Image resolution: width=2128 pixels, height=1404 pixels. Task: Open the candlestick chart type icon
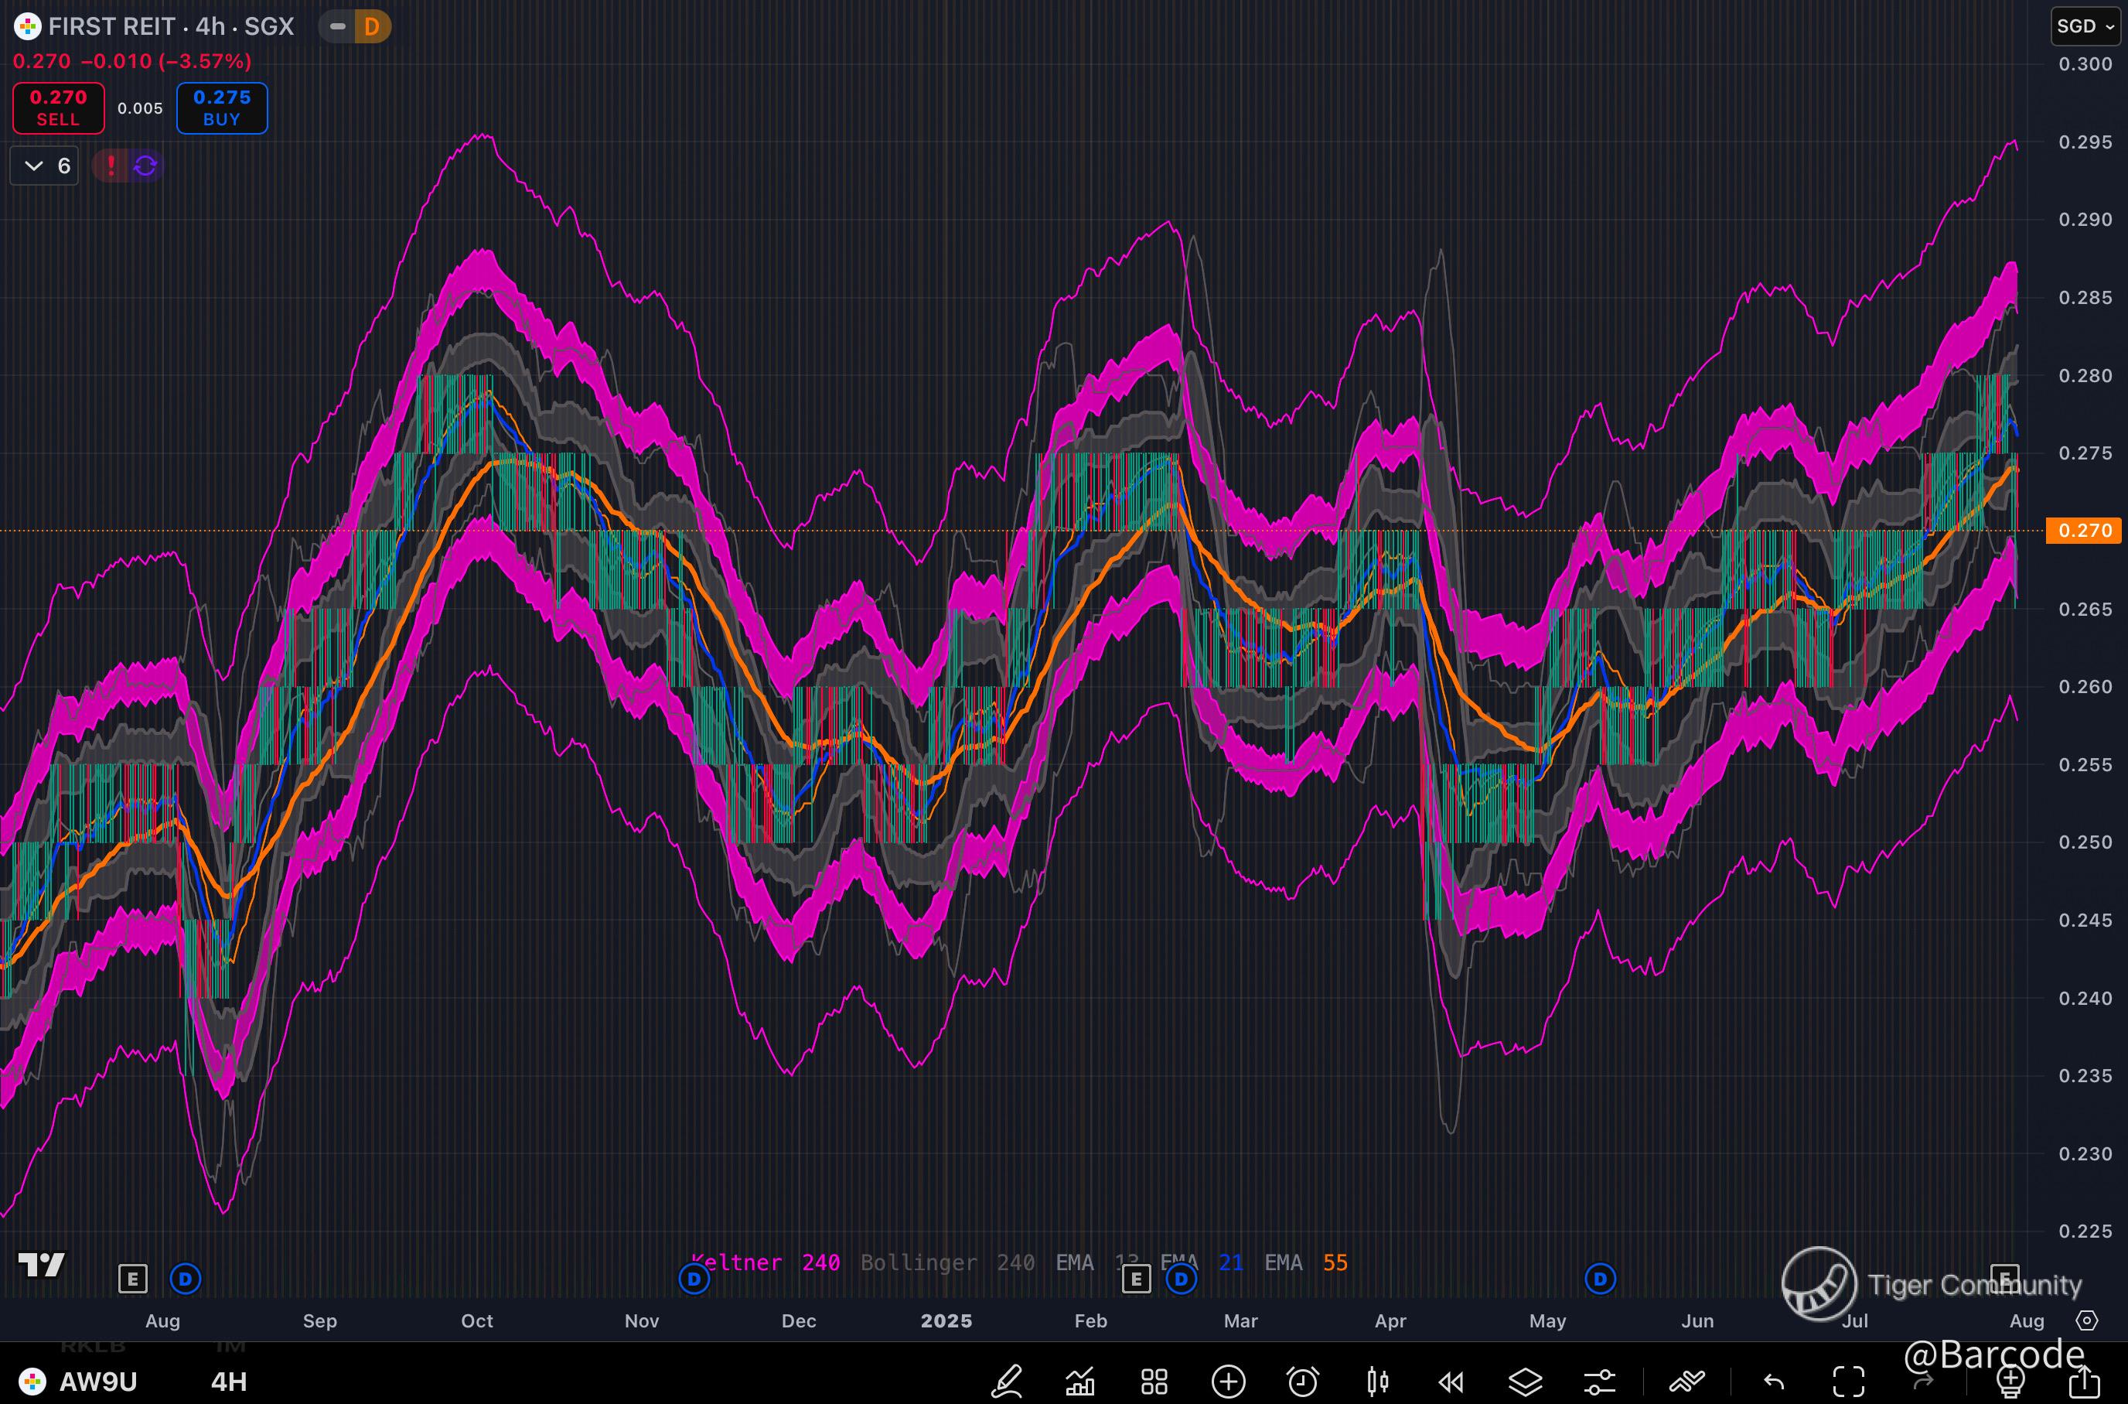point(1377,1382)
